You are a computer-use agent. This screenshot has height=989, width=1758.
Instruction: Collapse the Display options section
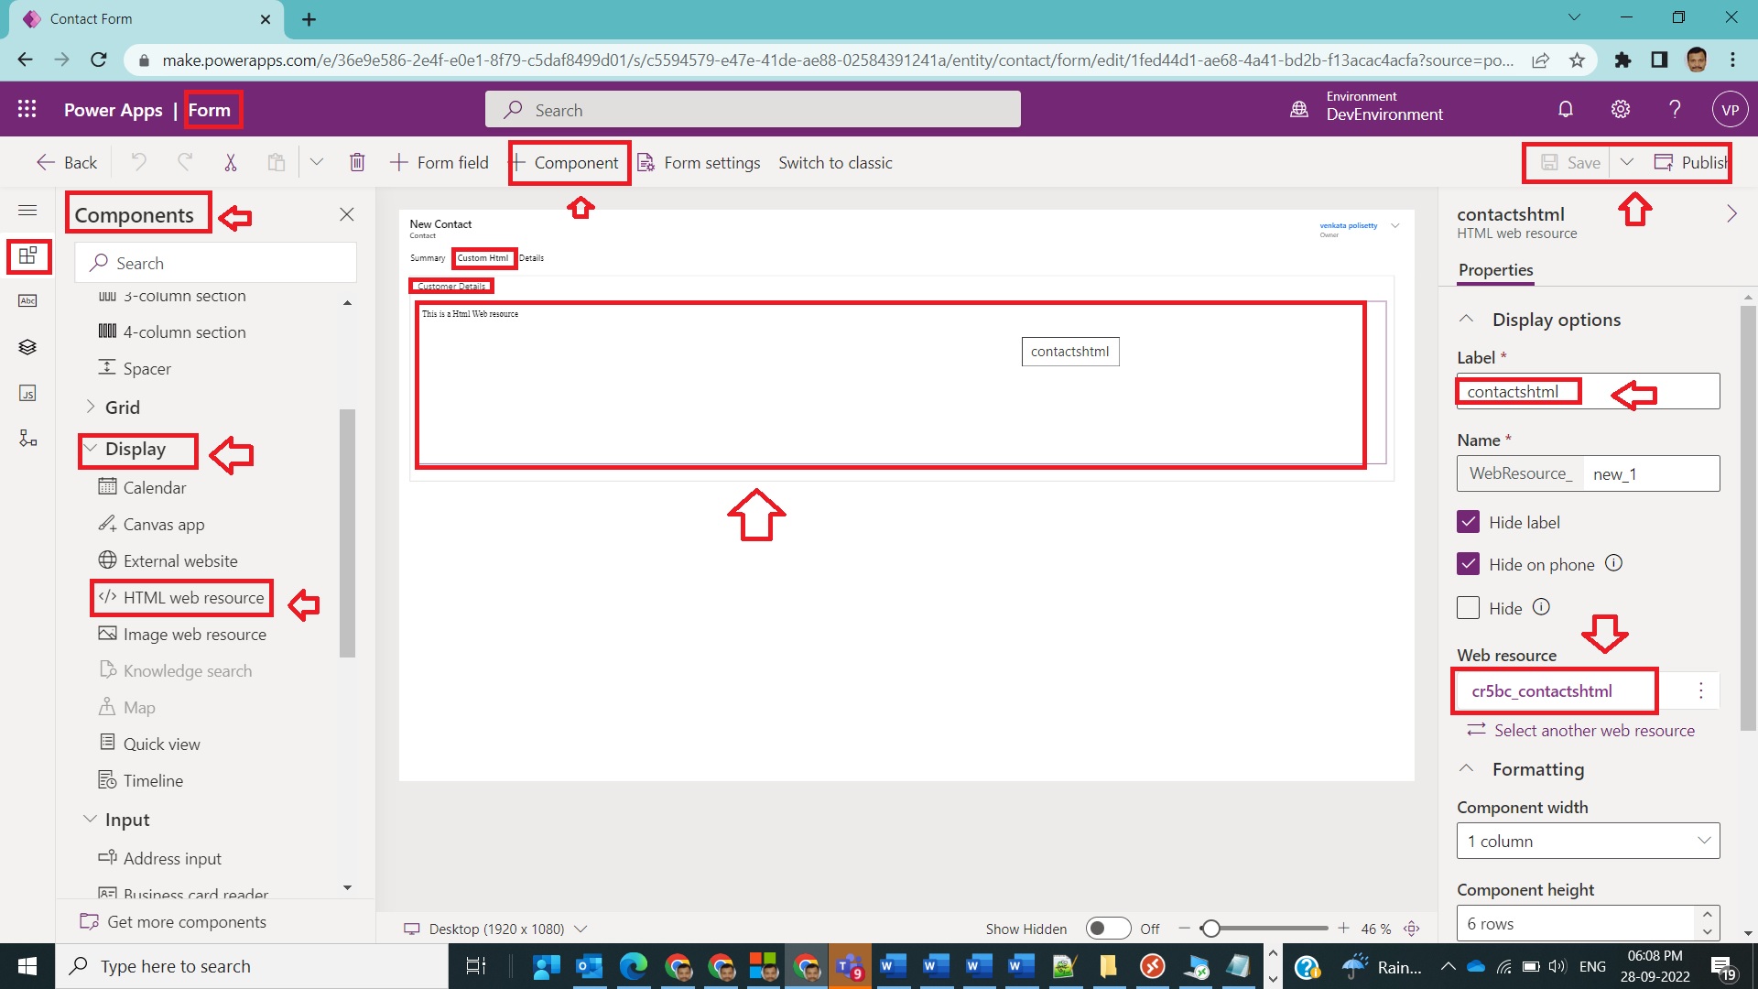pyautogui.click(x=1466, y=319)
